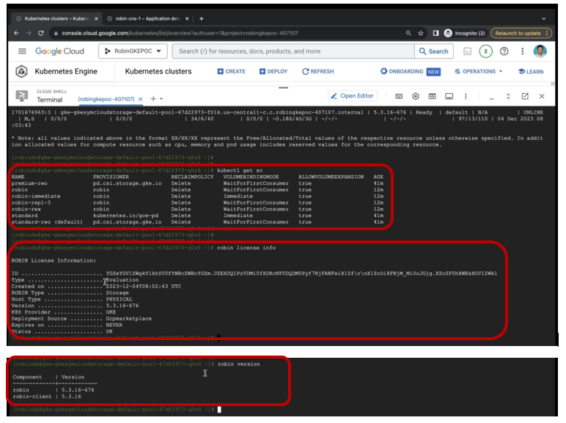Click the Relaunch to update button

click(x=521, y=33)
